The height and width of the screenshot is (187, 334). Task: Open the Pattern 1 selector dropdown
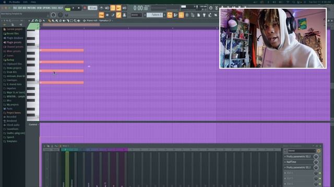(x=154, y=15)
